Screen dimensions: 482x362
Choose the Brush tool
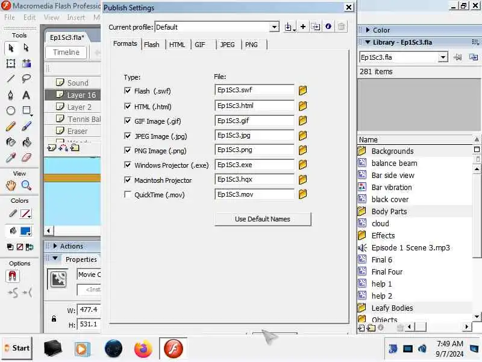[27, 126]
